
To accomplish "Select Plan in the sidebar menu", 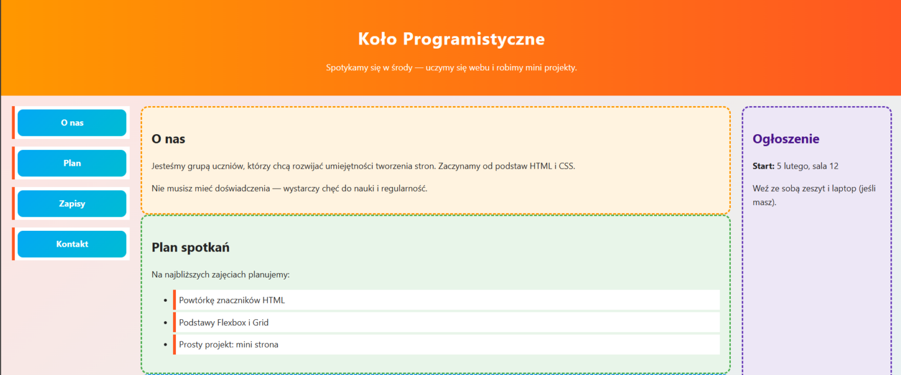I will 72,163.
